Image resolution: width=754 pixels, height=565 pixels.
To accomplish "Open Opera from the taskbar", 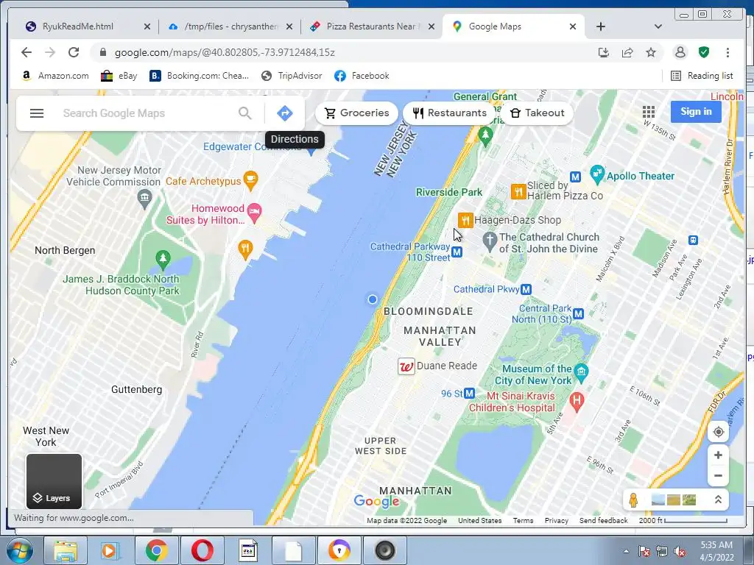I will [x=202, y=550].
